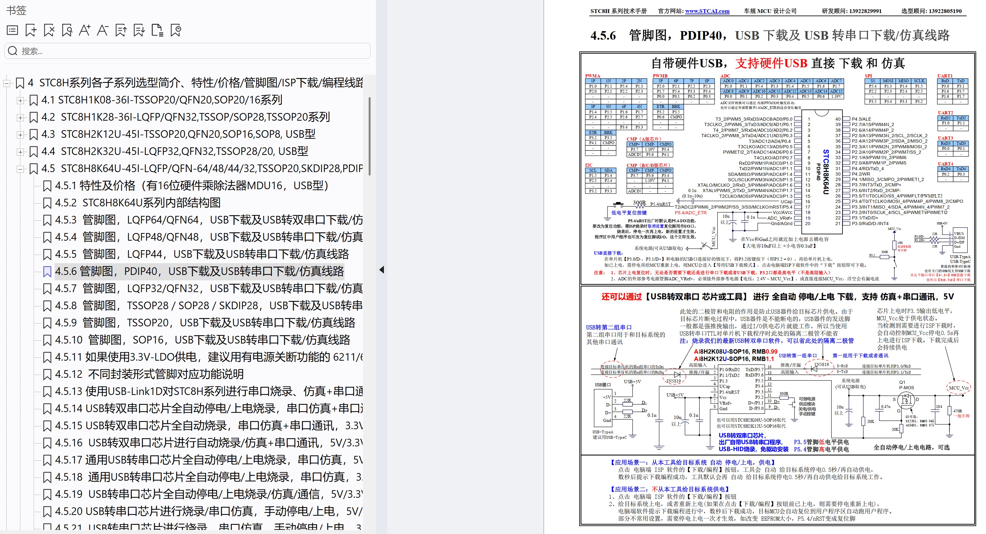The image size is (986, 534).
Task: Click the 书签 panel title
Action: click(x=16, y=10)
